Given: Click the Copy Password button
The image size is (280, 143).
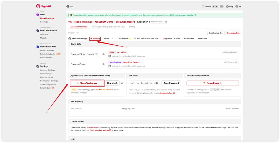Looking at the screenshot, I should tap(171, 83).
